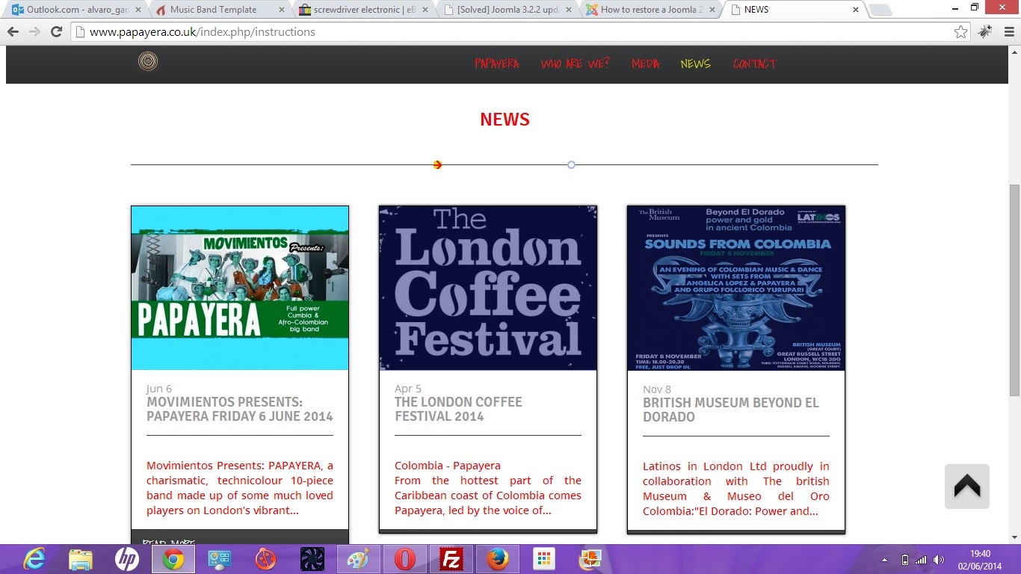Reload the current page
The width and height of the screenshot is (1021, 574).
56,32
